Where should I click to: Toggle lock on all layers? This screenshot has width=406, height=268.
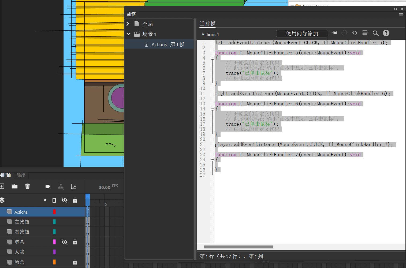click(x=75, y=200)
